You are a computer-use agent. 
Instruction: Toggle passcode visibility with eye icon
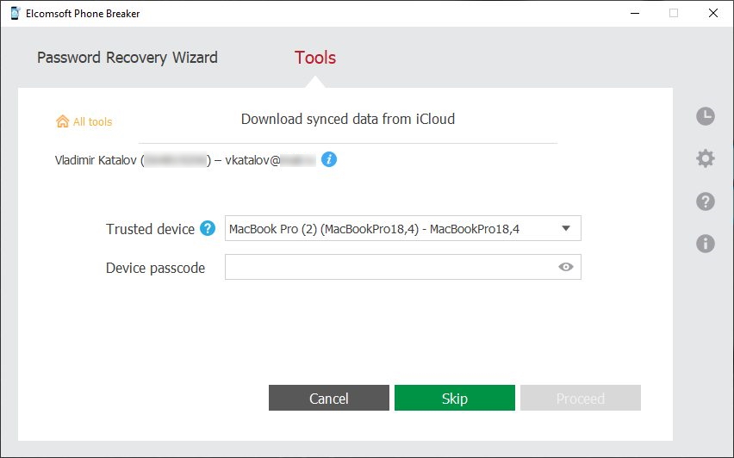pos(565,267)
